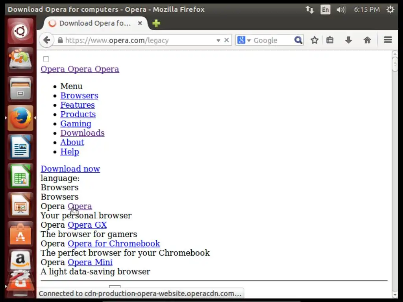Open the Gaming menu link
403x302 pixels.
click(76, 123)
